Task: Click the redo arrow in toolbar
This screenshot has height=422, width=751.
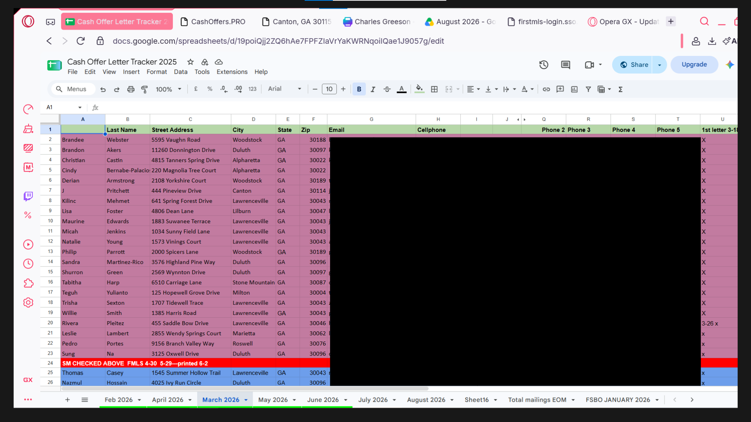Action: [117, 89]
